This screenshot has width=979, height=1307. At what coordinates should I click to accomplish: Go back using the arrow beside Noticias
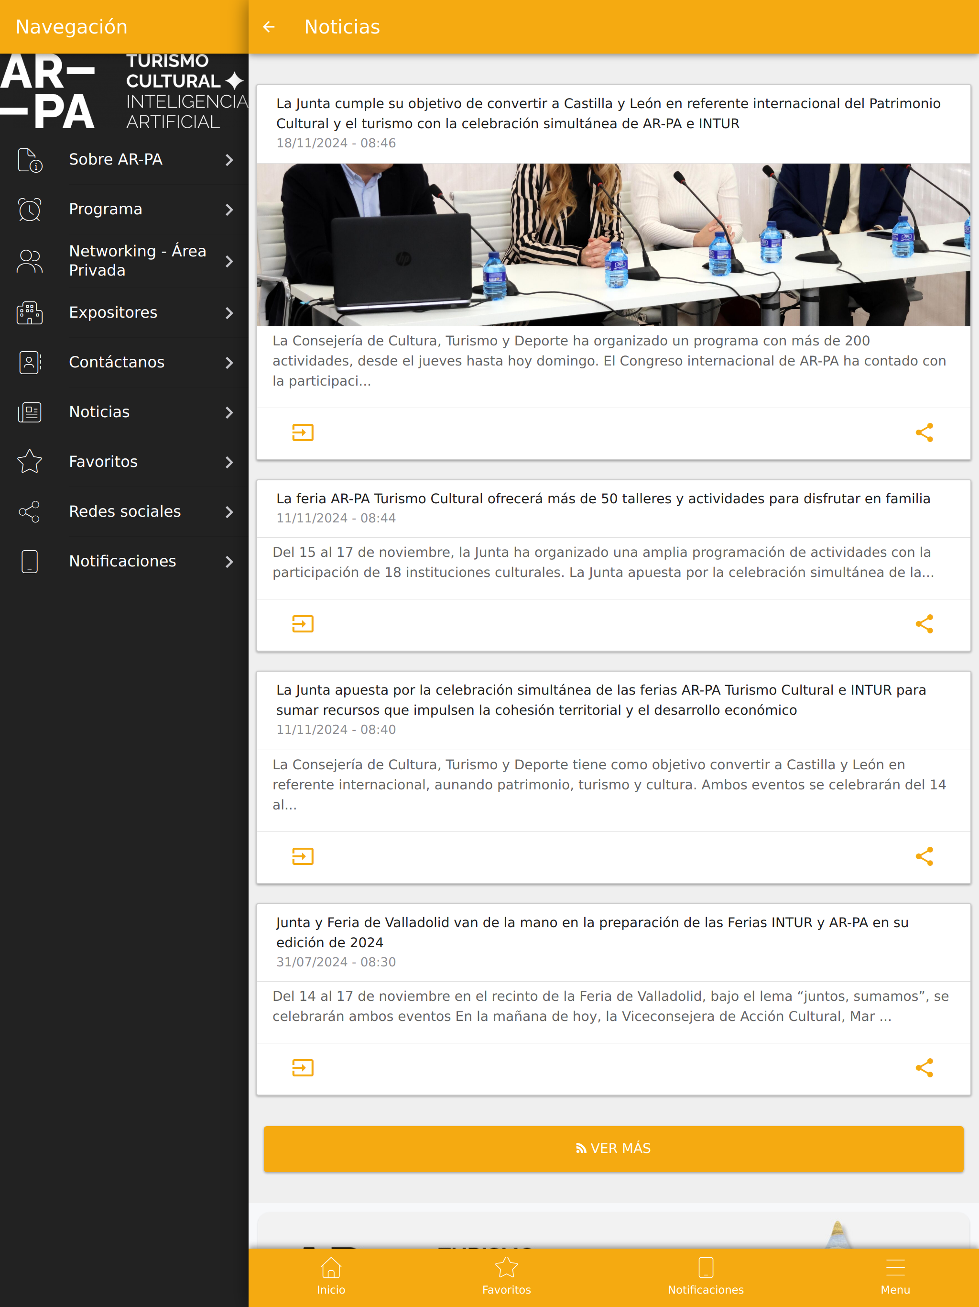[x=269, y=27]
